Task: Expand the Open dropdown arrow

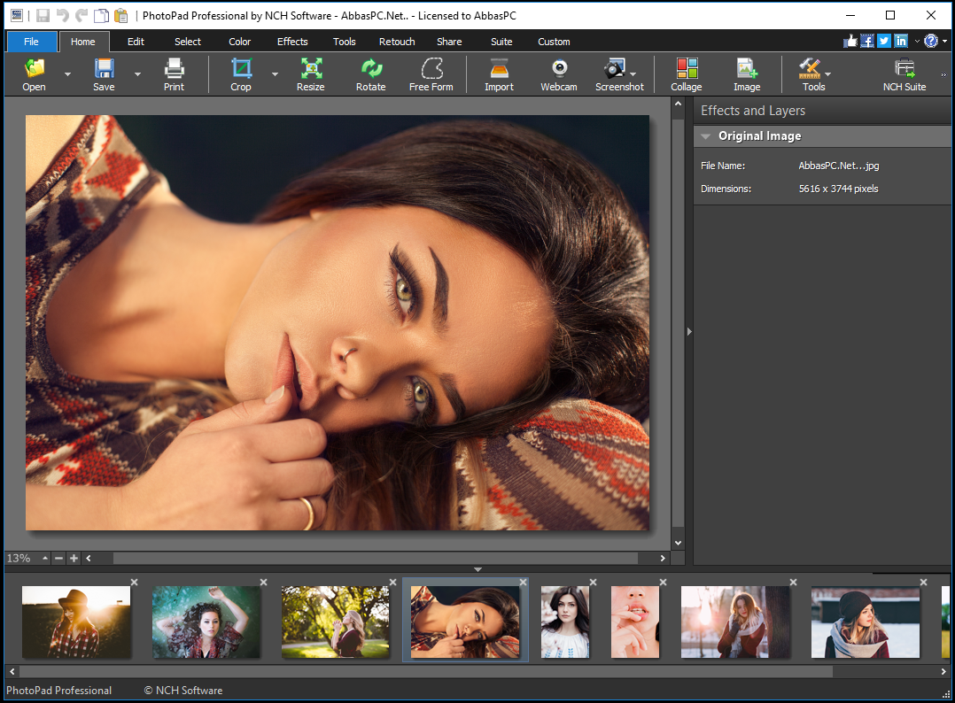Action: click(x=67, y=74)
